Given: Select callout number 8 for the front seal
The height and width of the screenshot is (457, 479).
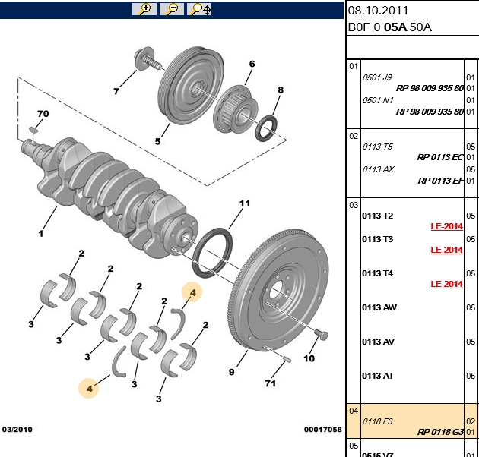Looking at the screenshot, I should [x=281, y=90].
